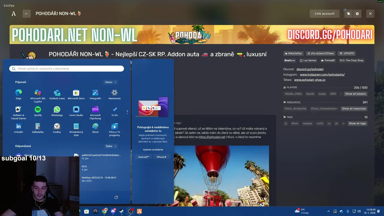Show hidden system tray icons chevron
This screenshot has height=216, width=384.
tap(328, 211)
